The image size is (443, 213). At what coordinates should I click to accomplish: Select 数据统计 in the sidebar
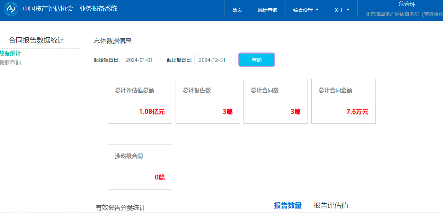click(10, 53)
